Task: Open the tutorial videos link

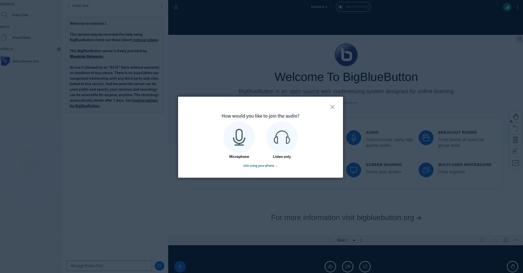Action: 146,40
